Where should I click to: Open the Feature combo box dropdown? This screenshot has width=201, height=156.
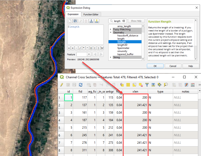pos(89,54)
